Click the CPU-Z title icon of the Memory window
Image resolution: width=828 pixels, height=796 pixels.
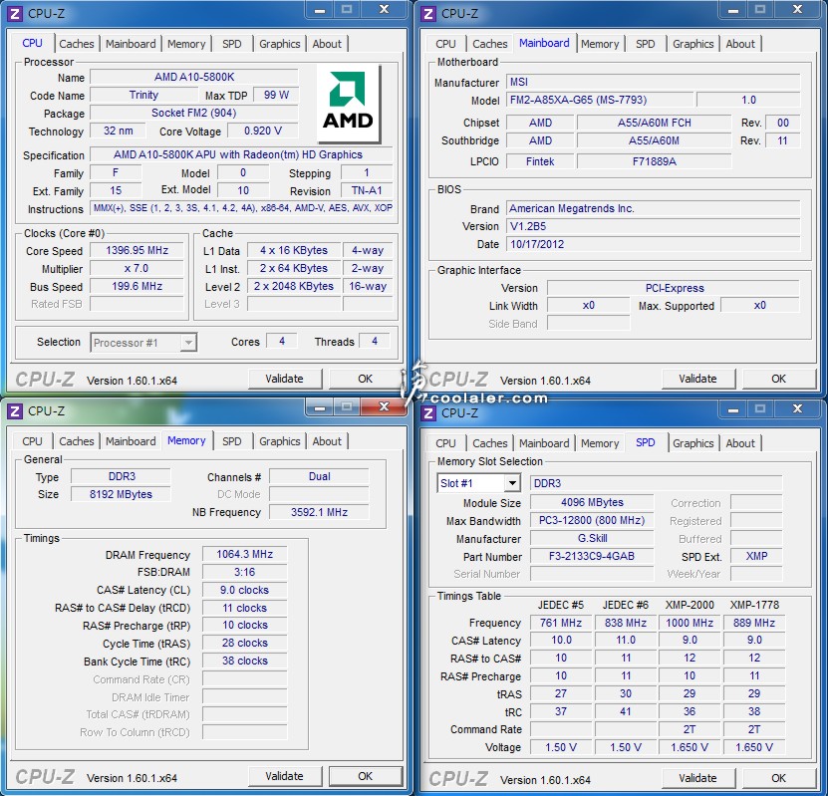tap(15, 410)
